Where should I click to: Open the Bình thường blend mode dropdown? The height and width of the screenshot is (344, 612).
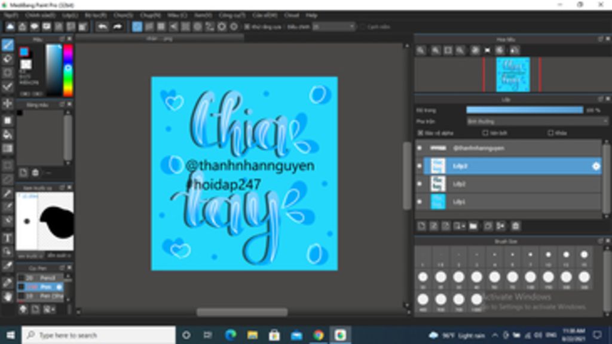[x=537, y=122]
